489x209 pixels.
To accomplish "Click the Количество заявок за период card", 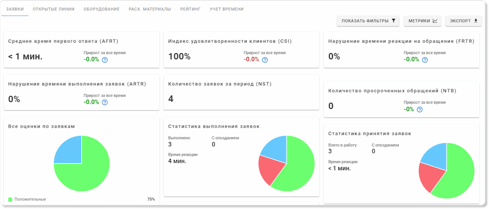I will (242, 93).
